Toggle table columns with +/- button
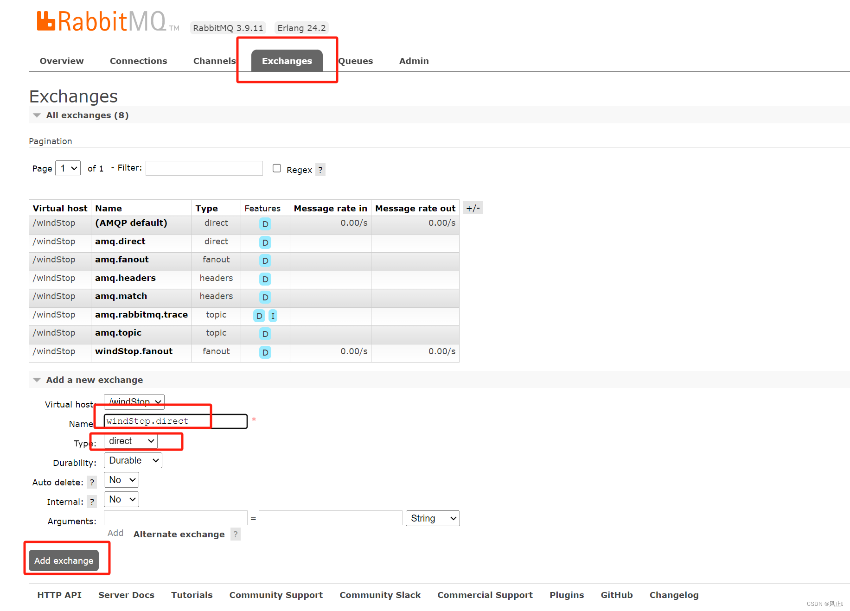Image resolution: width=850 pixels, height=611 pixels. [x=473, y=208]
